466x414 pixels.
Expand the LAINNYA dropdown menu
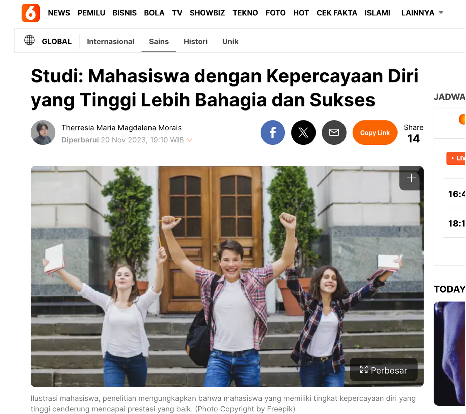click(422, 13)
